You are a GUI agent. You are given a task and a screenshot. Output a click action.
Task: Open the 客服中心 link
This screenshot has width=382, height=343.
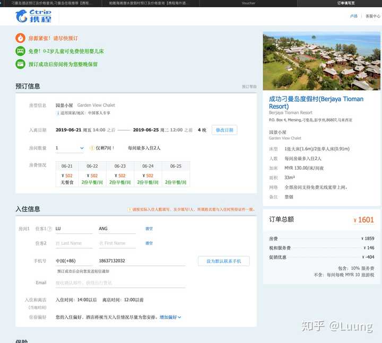373,16
